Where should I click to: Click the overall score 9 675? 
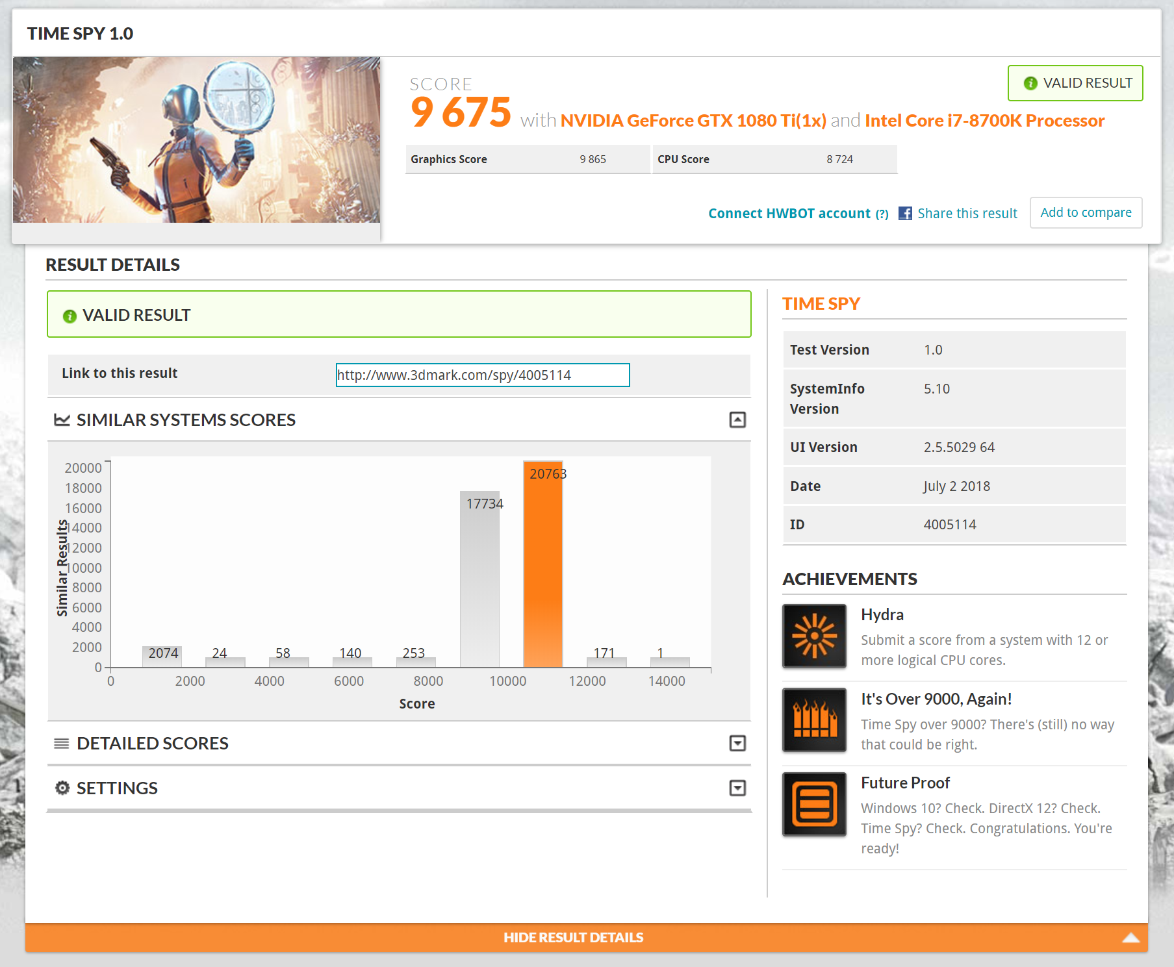[461, 112]
